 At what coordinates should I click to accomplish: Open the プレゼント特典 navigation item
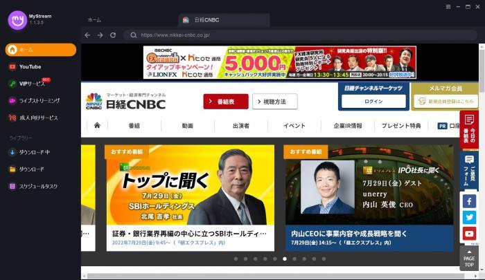click(401, 126)
